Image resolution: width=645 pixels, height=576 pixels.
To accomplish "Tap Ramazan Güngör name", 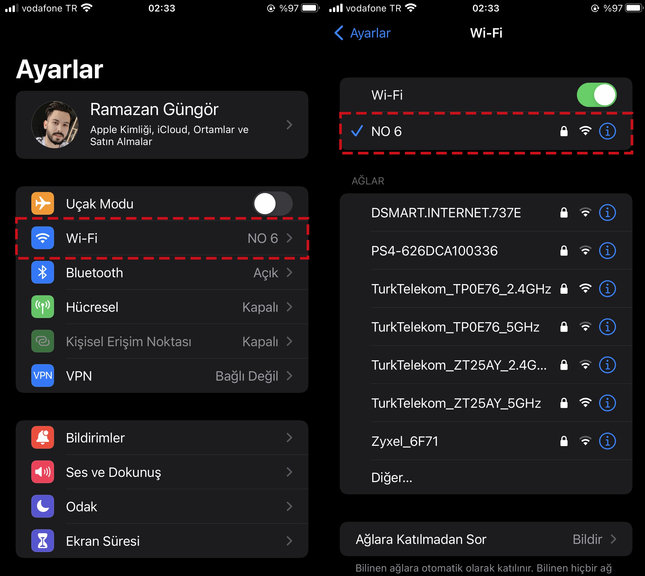I will [x=154, y=110].
